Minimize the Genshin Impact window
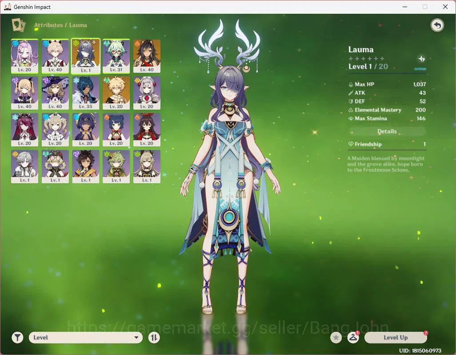Screen dimensions: 456x355 point(404,7)
